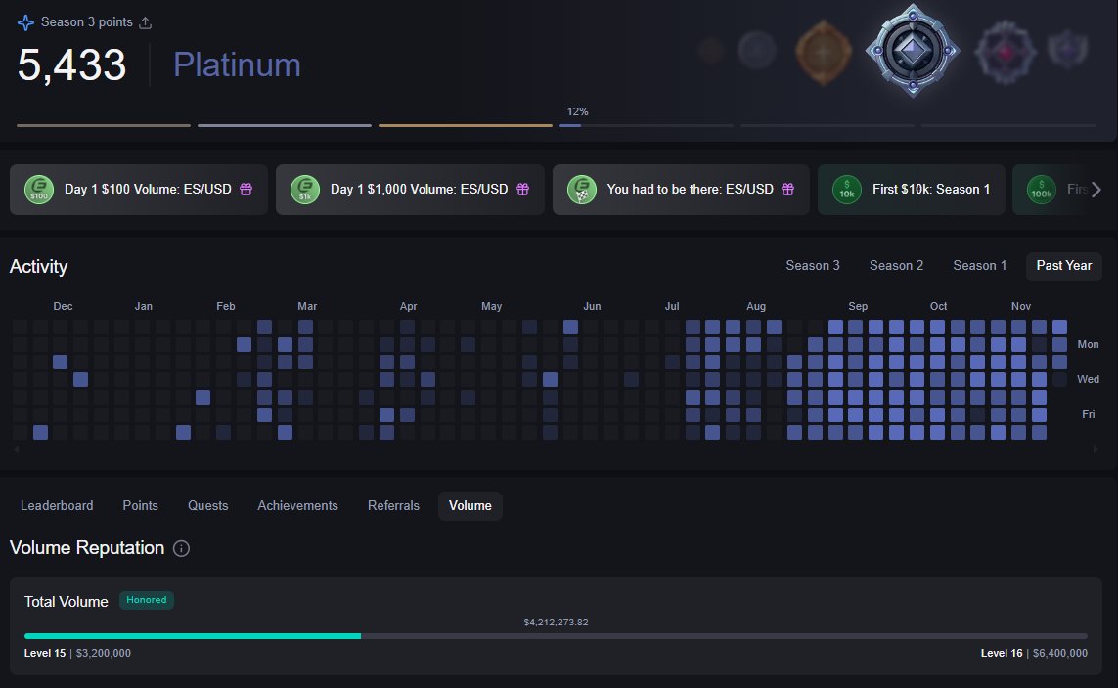Screen dimensions: 1118x688
Task: Select Season 1 above the activity grid
Action: tap(979, 265)
